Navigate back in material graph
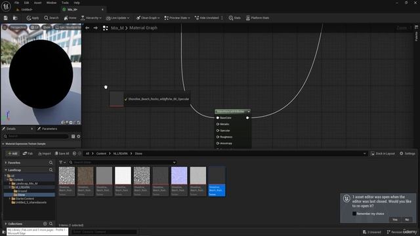 [87, 28]
